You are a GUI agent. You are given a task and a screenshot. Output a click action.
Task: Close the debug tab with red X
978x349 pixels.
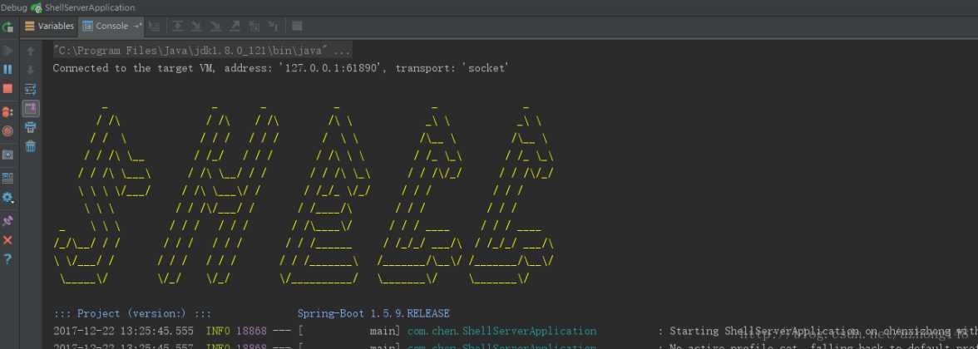tap(7, 240)
